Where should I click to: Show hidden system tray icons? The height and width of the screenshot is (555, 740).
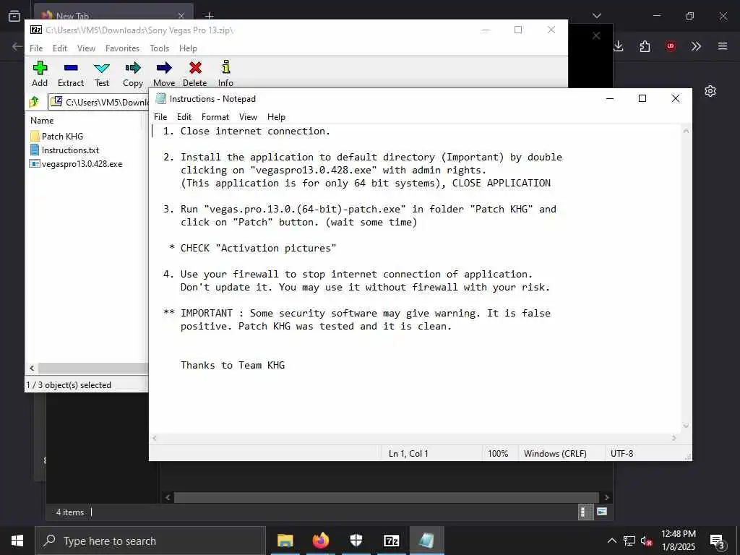[x=611, y=541]
